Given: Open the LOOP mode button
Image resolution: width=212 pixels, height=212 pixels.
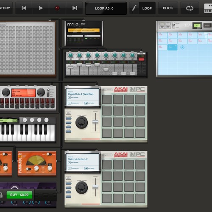Looking at the screenshot, I should coord(147,8).
